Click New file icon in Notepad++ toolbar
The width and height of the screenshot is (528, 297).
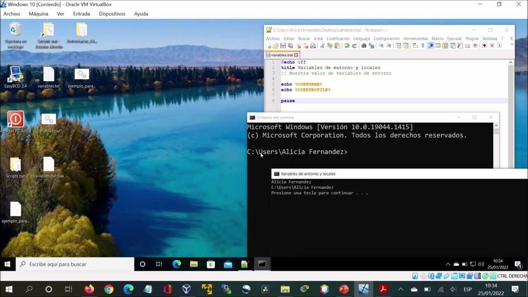(x=268, y=45)
